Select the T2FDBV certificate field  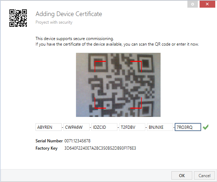pyautogui.click(x=132, y=127)
